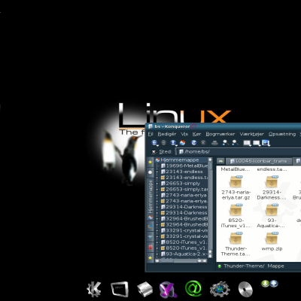301x301 pixels.
Task: Open Thunder-Theme.ta... archive icon
Action: point(236,244)
